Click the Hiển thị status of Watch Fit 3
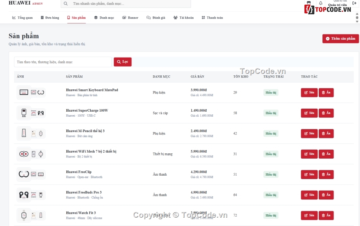Image resolution: width=360 pixels, height=226 pixels. tap(271, 215)
